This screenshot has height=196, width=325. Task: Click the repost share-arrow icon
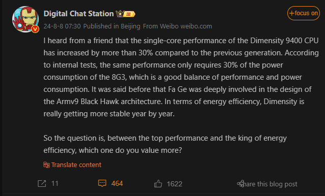[x=42, y=183]
